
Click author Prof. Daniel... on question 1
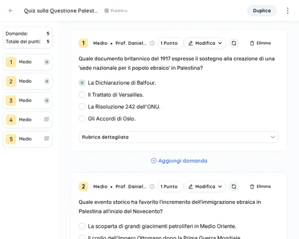point(131,43)
